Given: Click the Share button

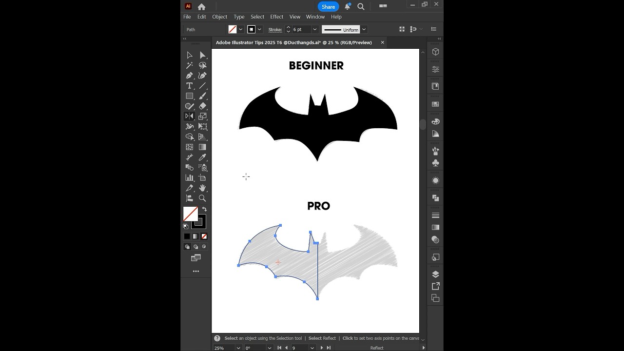Looking at the screenshot, I should tap(328, 7).
